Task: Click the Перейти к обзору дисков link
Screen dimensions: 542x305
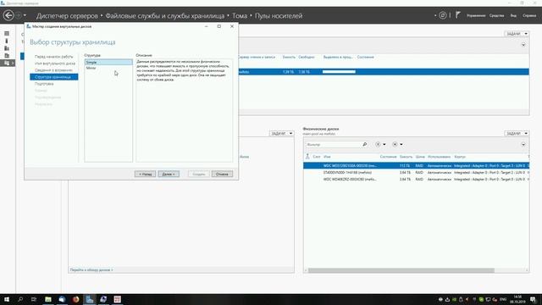Action: point(91,269)
